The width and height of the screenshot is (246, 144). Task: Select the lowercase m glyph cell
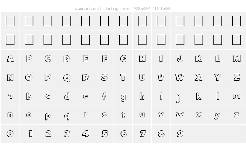coord(237,97)
